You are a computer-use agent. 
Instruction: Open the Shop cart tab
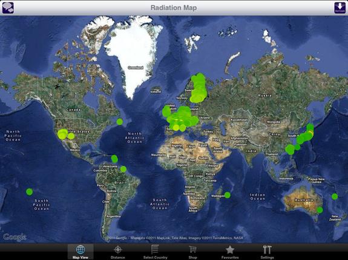(x=192, y=252)
